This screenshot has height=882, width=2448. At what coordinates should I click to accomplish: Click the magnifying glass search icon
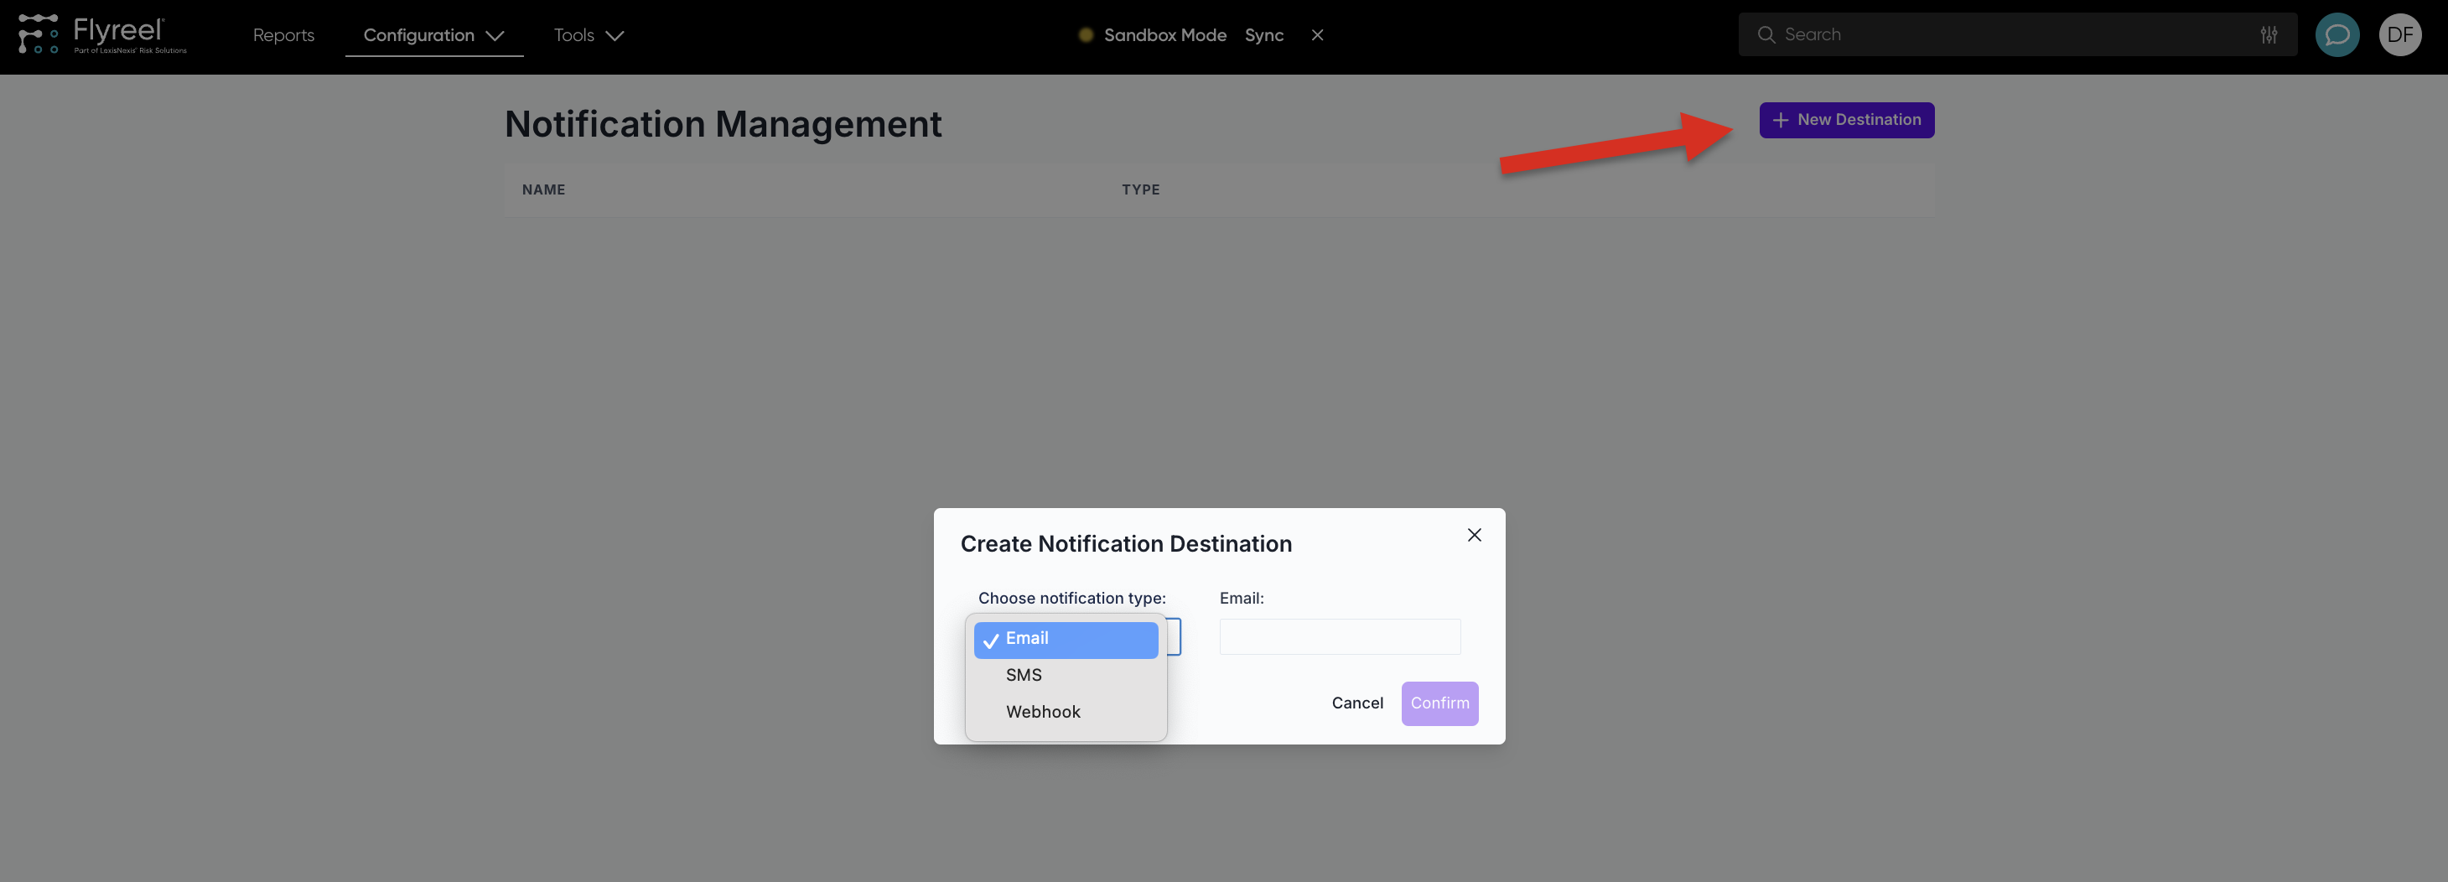pos(1766,34)
